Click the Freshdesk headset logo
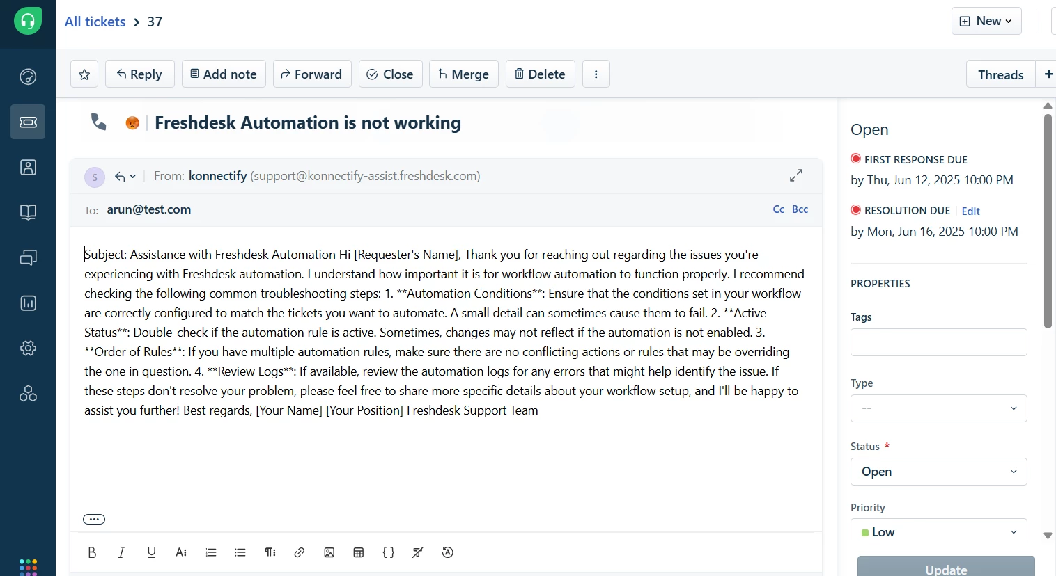The image size is (1056, 576). tap(28, 21)
